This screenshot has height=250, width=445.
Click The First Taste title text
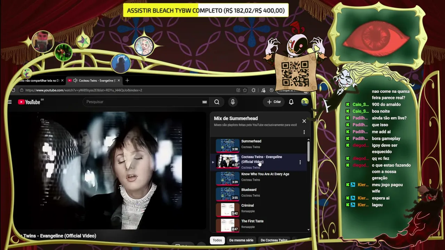pos(252,221)
